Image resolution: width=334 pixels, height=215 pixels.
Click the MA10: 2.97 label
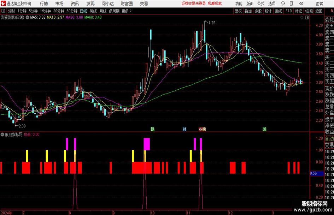[x=55, y=17]
